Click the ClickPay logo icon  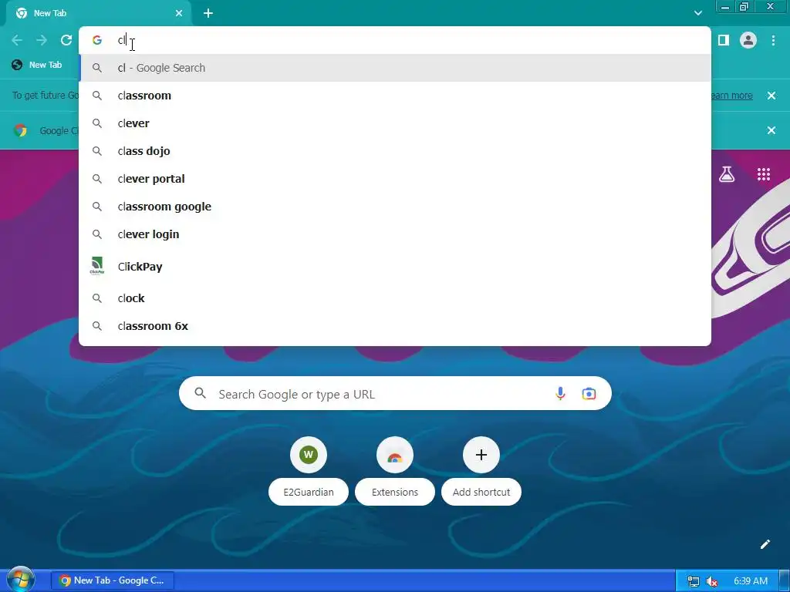click(96, 266)
